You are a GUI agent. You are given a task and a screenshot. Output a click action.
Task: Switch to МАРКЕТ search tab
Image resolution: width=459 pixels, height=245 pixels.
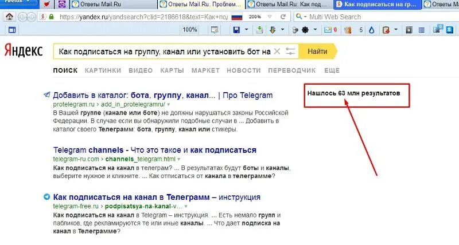pyautogui.click(x=205, y=70)
